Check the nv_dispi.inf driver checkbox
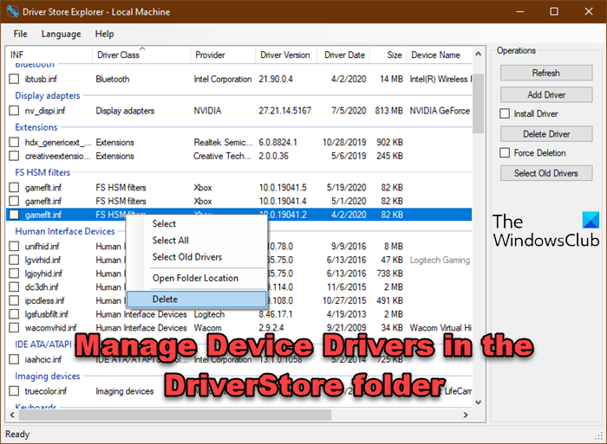Viewport: 607px width, 444px height. click(x=14, y=111)
